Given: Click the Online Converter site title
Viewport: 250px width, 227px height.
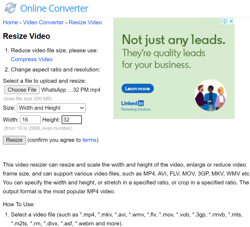Looking at the screenshot, I should (x=54, y=8).
